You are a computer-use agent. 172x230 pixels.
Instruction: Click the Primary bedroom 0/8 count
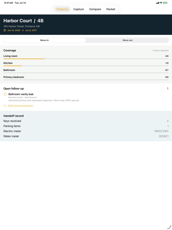[x=167, y=77]
